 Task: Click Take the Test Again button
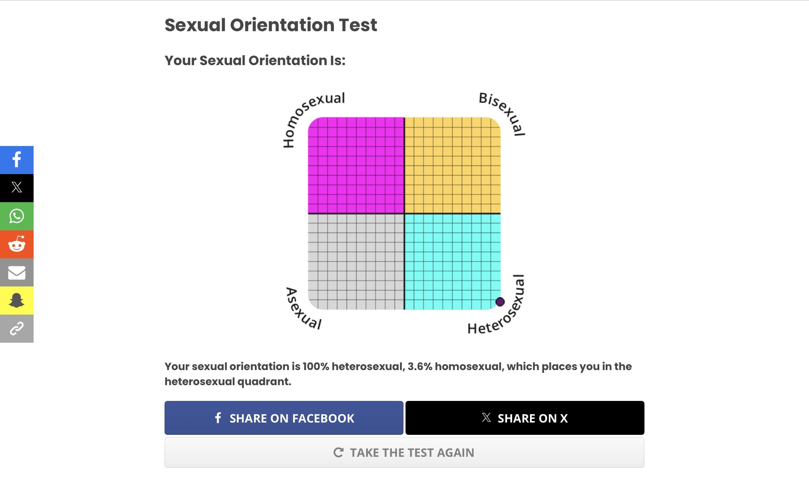(x=404, y=452)
